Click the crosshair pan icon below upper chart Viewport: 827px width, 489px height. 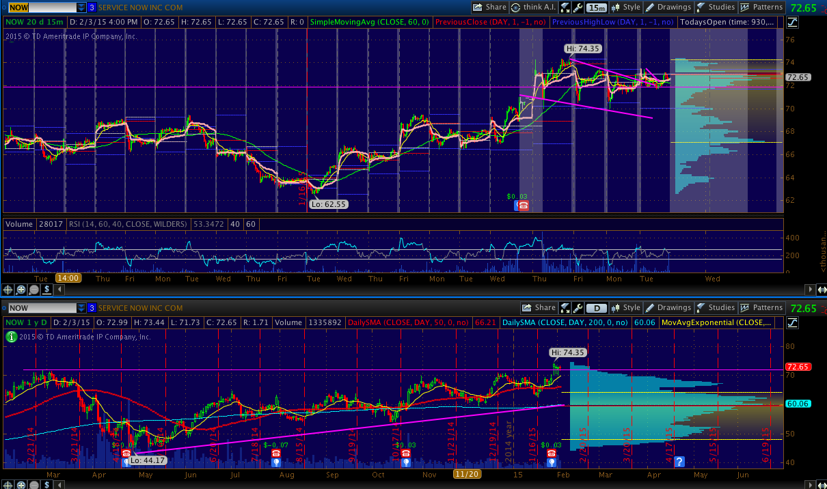point(8,289)
